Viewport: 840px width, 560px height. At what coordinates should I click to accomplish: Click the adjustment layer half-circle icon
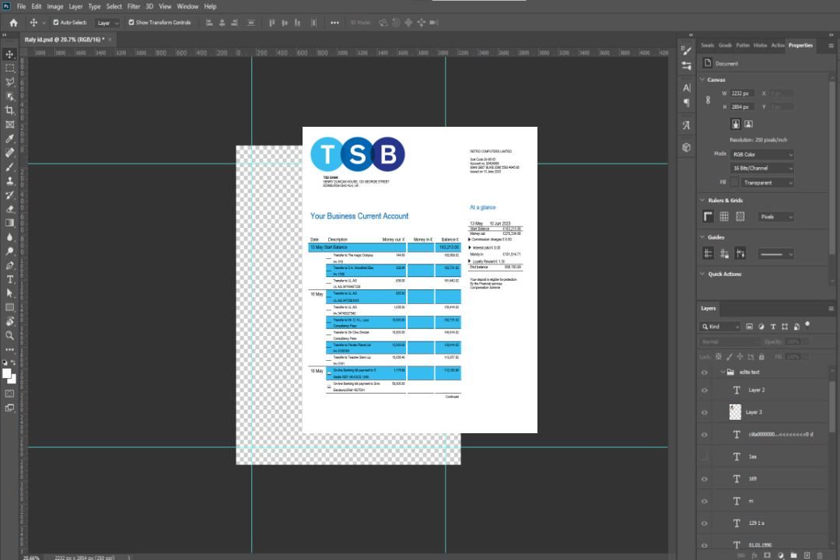coord(781,555)
